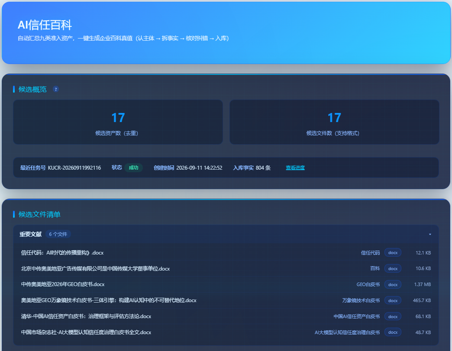The width and height of the screenshot is (452, 351).
Task: Click the 10.6 KB file size
Action: tap(423, 269)
